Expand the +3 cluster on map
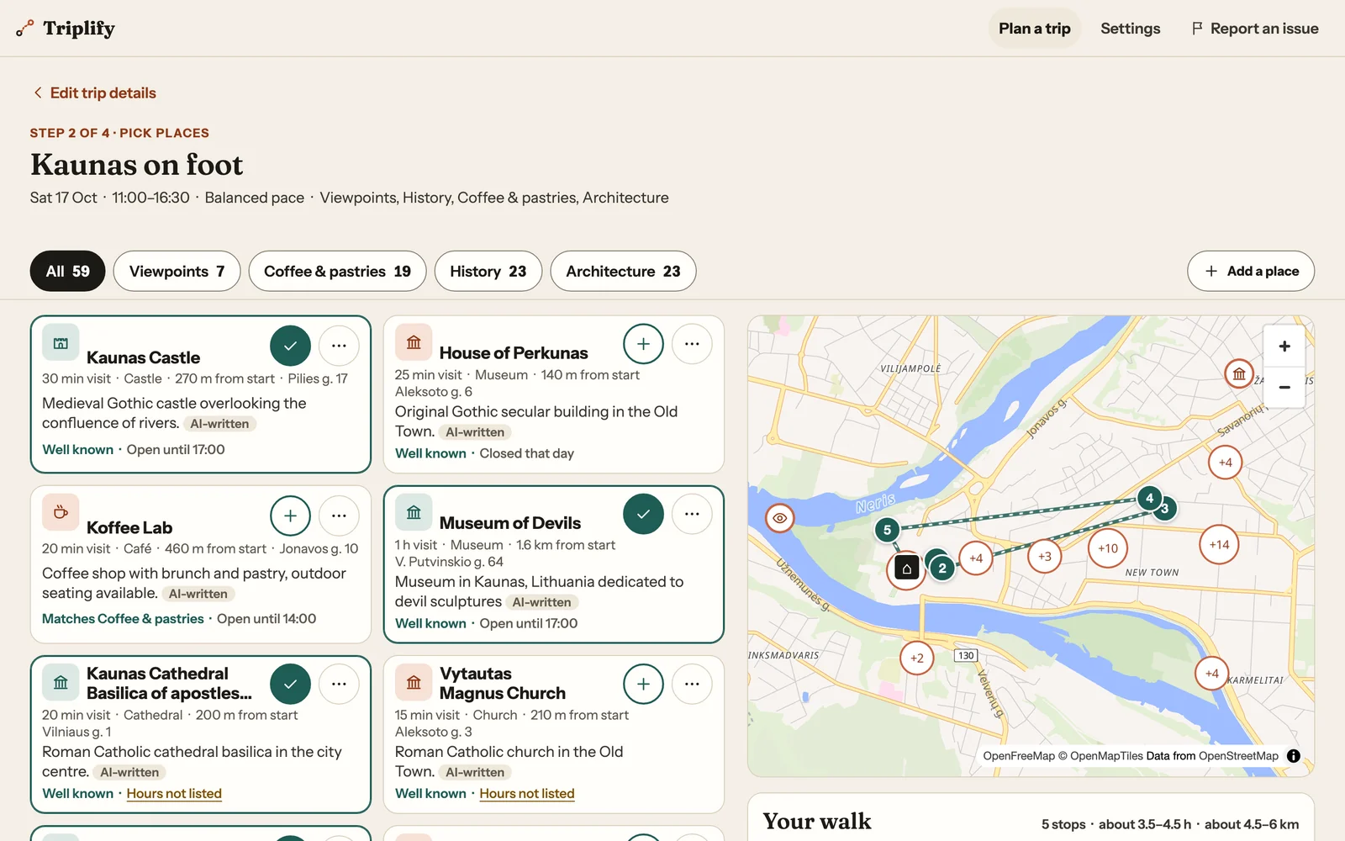Screen dimensions: 1345x841 point(1044,557)
